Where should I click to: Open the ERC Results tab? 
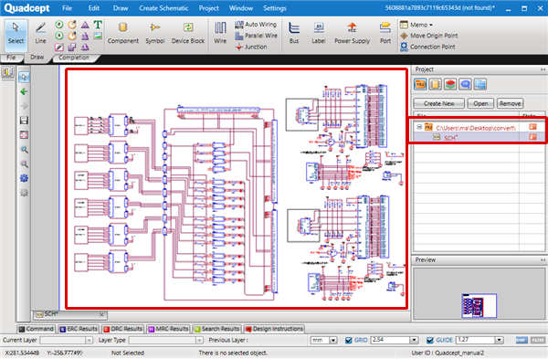pyautogui.click(x=79, y=329)
